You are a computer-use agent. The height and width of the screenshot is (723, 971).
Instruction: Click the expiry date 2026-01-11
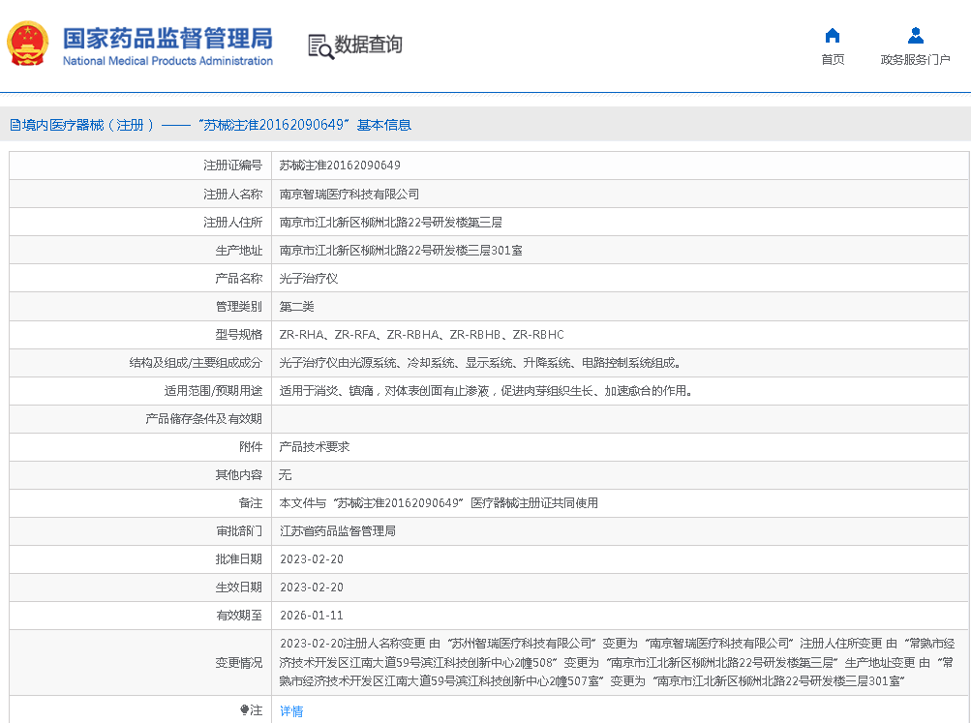[x=311, y=616]
